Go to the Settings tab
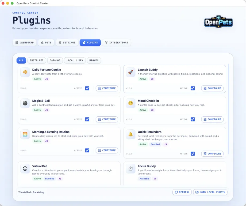Image resolution: width=246 pixels, height=206 pixels. tap(67, 43)
